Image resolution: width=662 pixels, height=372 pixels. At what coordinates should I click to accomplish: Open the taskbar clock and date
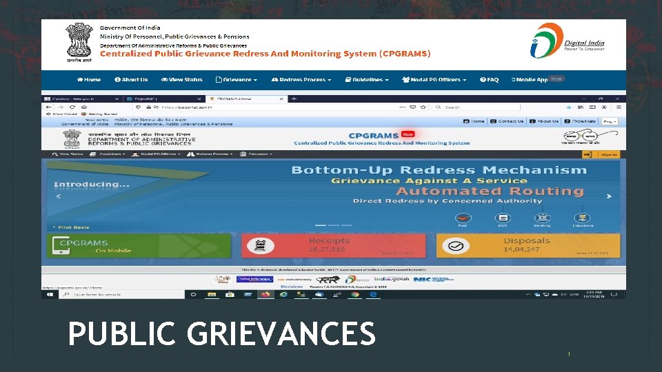pos(594,294)
